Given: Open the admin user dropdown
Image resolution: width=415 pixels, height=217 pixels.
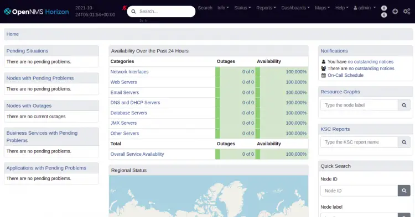Looking at the screenshot, I should (x=365, y=8).
